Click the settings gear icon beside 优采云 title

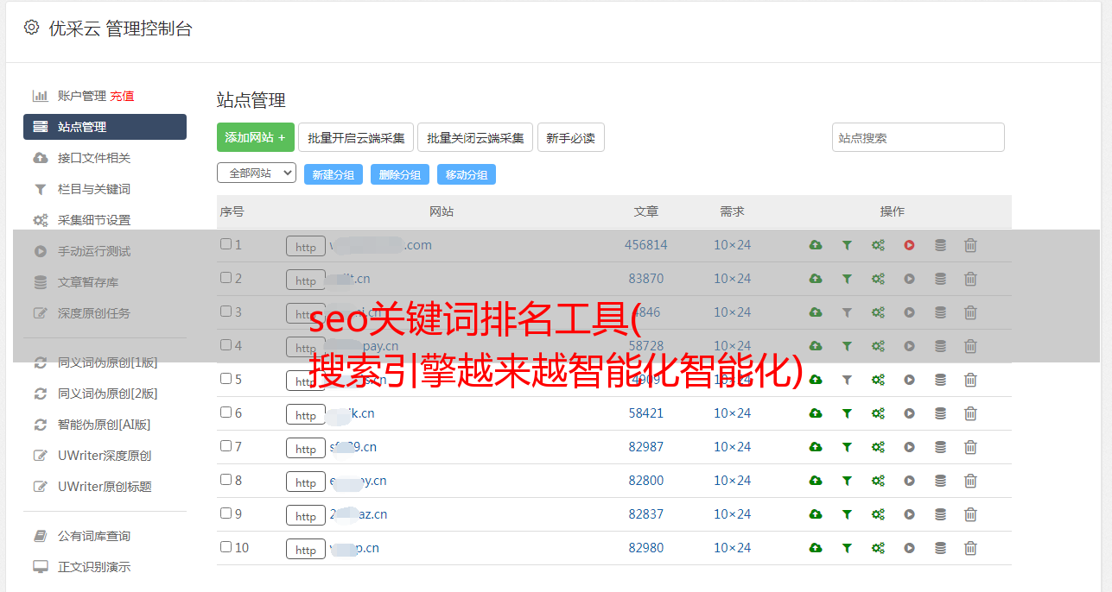(31, 28)
